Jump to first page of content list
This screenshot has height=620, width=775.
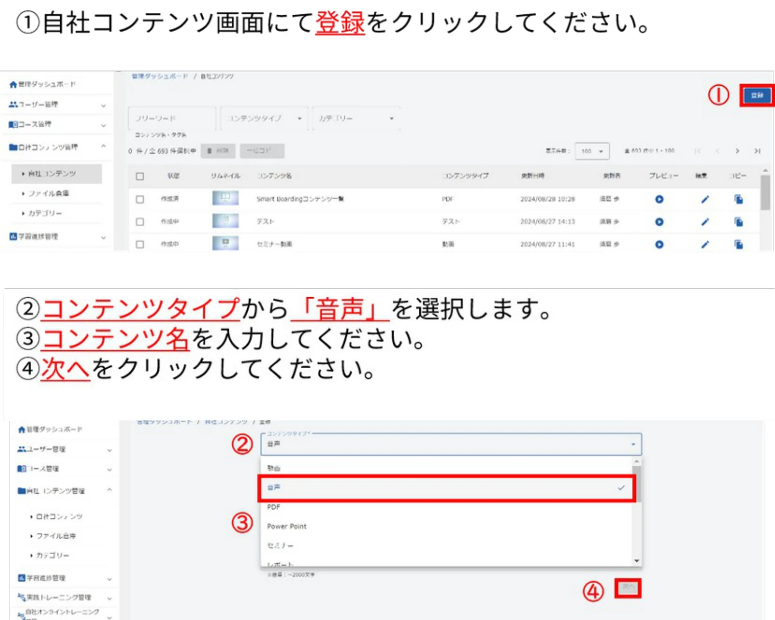[x=698, y=151]
